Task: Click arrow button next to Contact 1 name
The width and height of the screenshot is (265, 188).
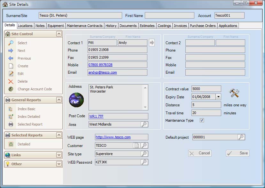Action: click(x=152, y=43)
